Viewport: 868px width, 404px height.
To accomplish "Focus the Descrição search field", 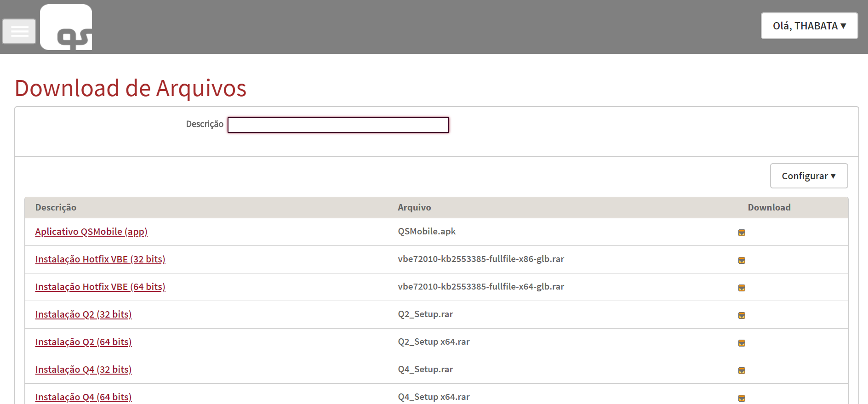I will pos(338,125).
